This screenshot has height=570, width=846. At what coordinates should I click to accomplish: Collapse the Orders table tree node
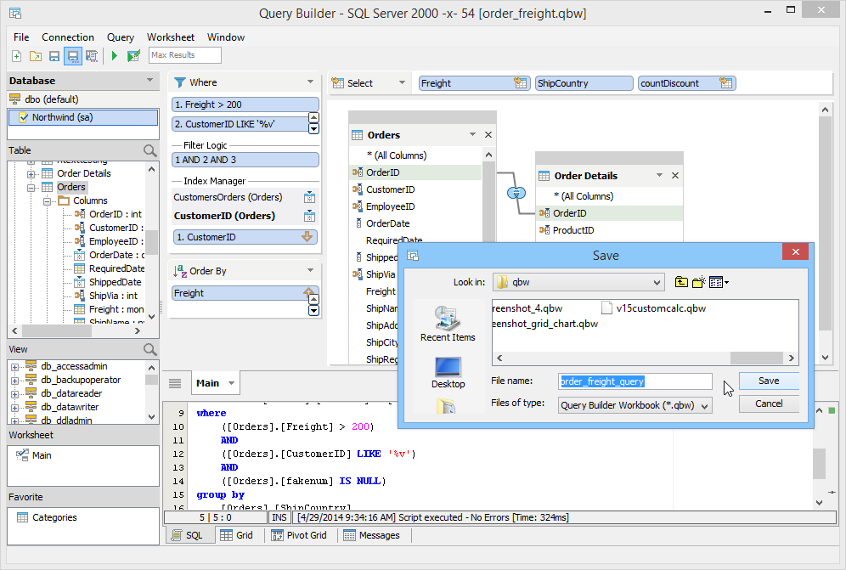[31, 188]
